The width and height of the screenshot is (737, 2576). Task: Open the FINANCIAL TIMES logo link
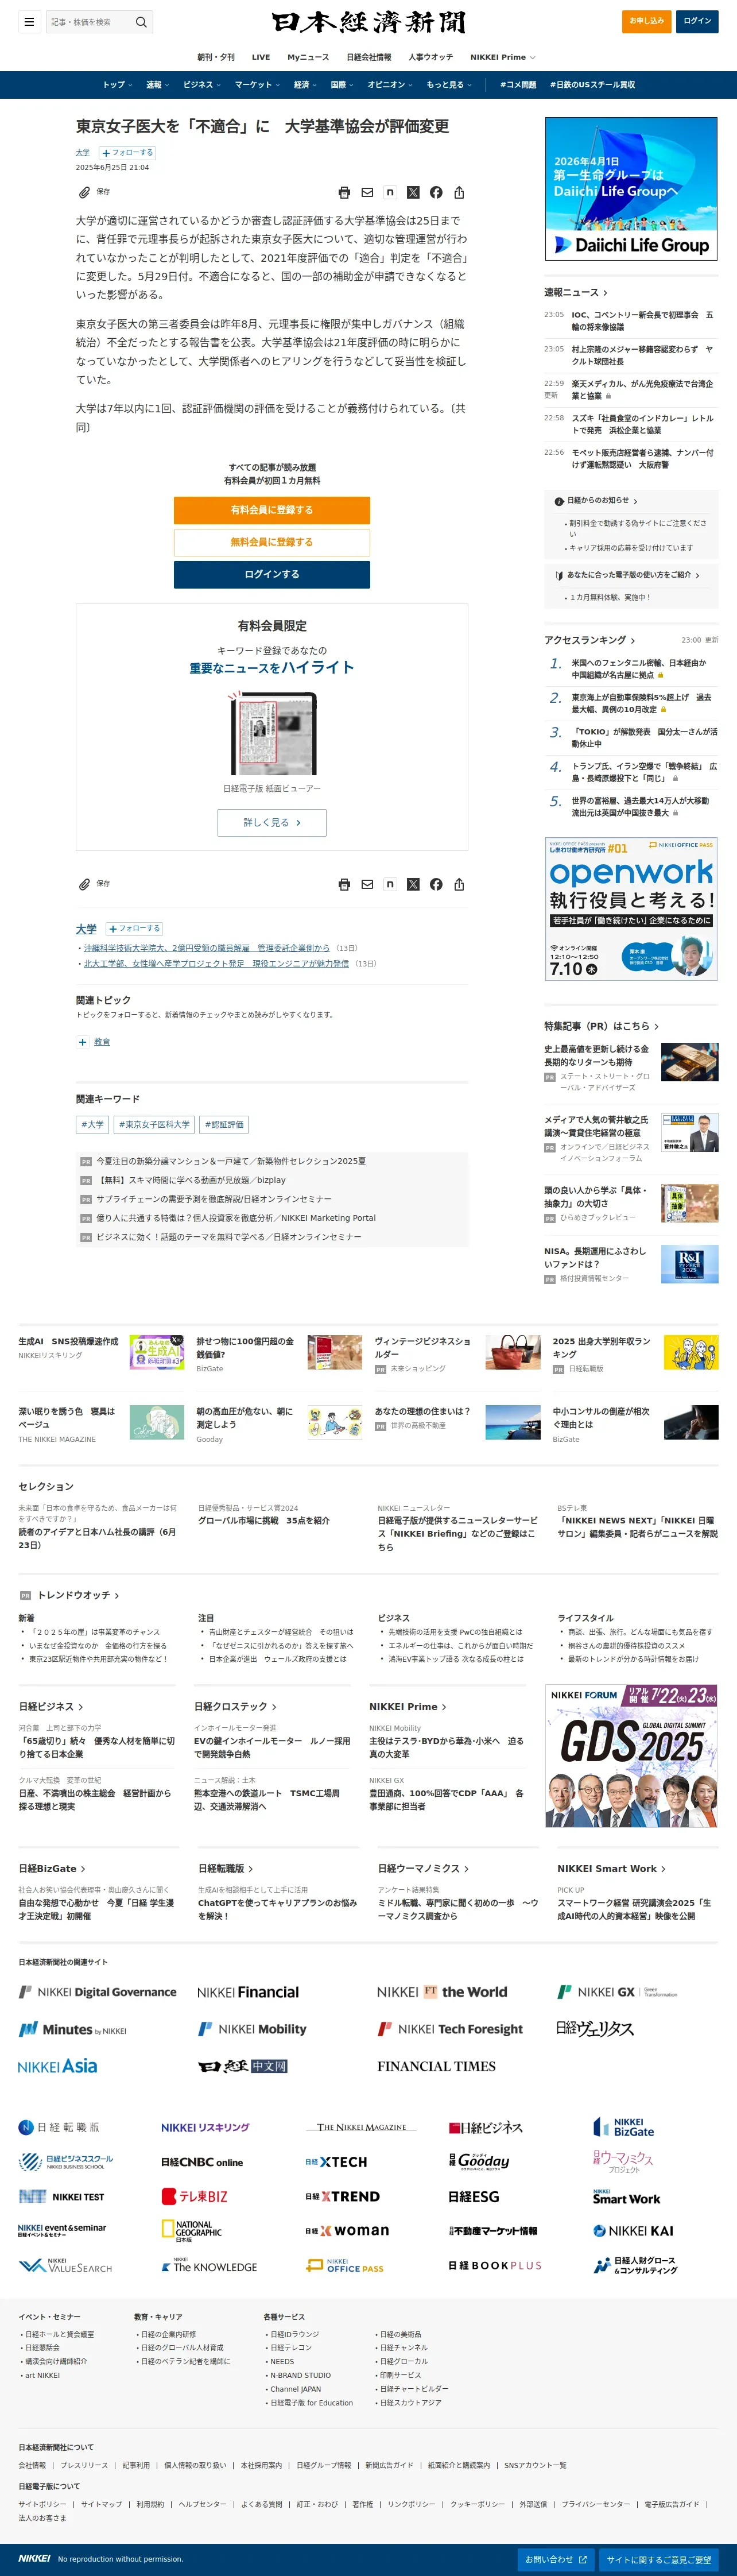coord(436,2066)
